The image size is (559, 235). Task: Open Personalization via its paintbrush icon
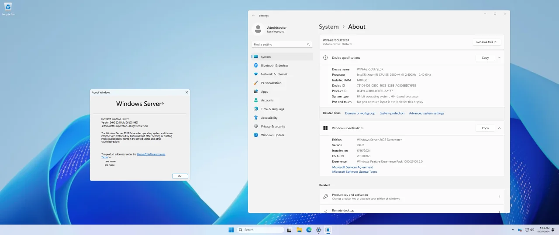tap(256, 83)
